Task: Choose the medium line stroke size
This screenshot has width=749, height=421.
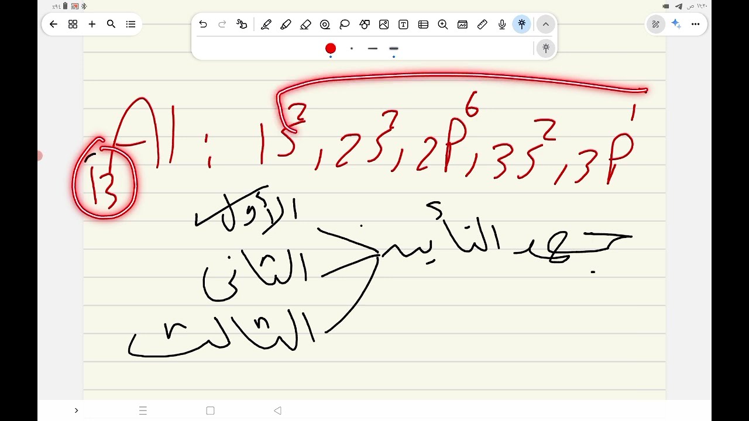Action: (373, 49)
